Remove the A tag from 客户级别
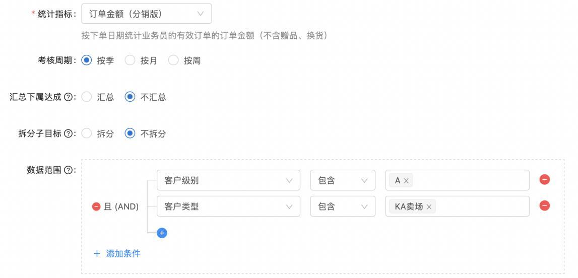Viewport: 578px width, 278px height. point(406,181)
